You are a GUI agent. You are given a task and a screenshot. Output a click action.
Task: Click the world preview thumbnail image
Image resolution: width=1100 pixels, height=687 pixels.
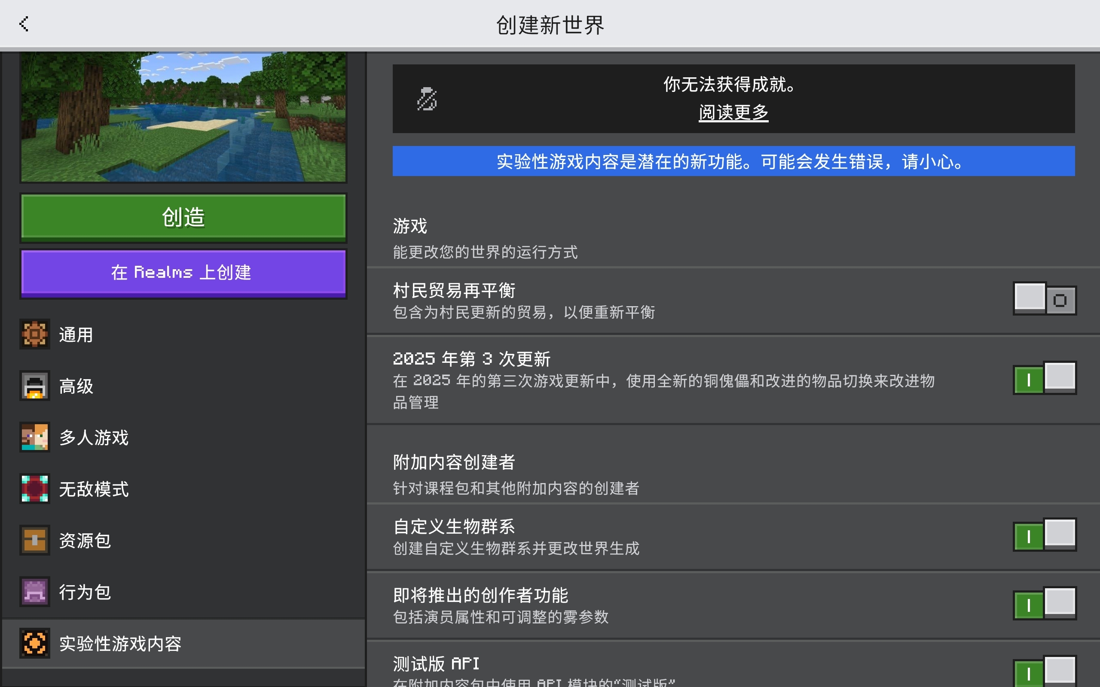[x=183, y=116]
